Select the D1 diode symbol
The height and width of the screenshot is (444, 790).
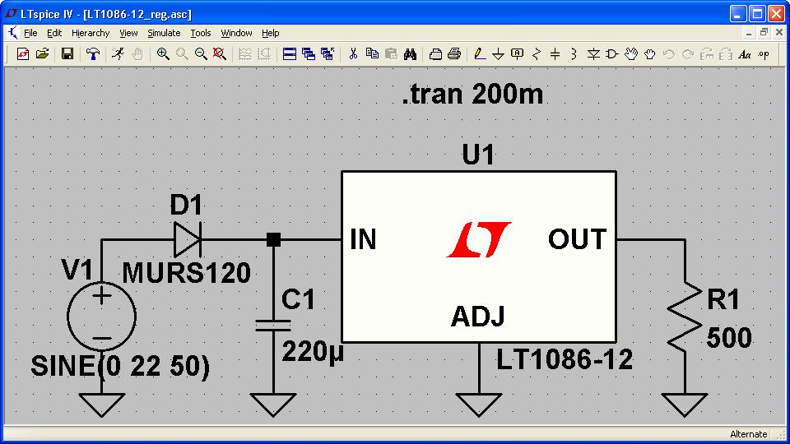point(188,239)
